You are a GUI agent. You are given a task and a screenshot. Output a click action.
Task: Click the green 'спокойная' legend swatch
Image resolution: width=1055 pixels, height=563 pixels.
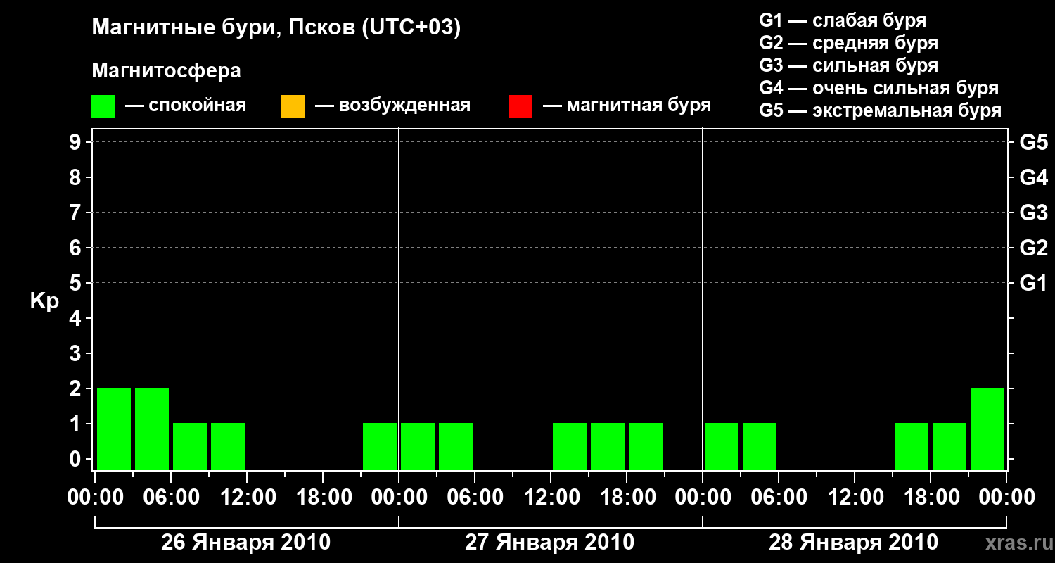point(103,106)
